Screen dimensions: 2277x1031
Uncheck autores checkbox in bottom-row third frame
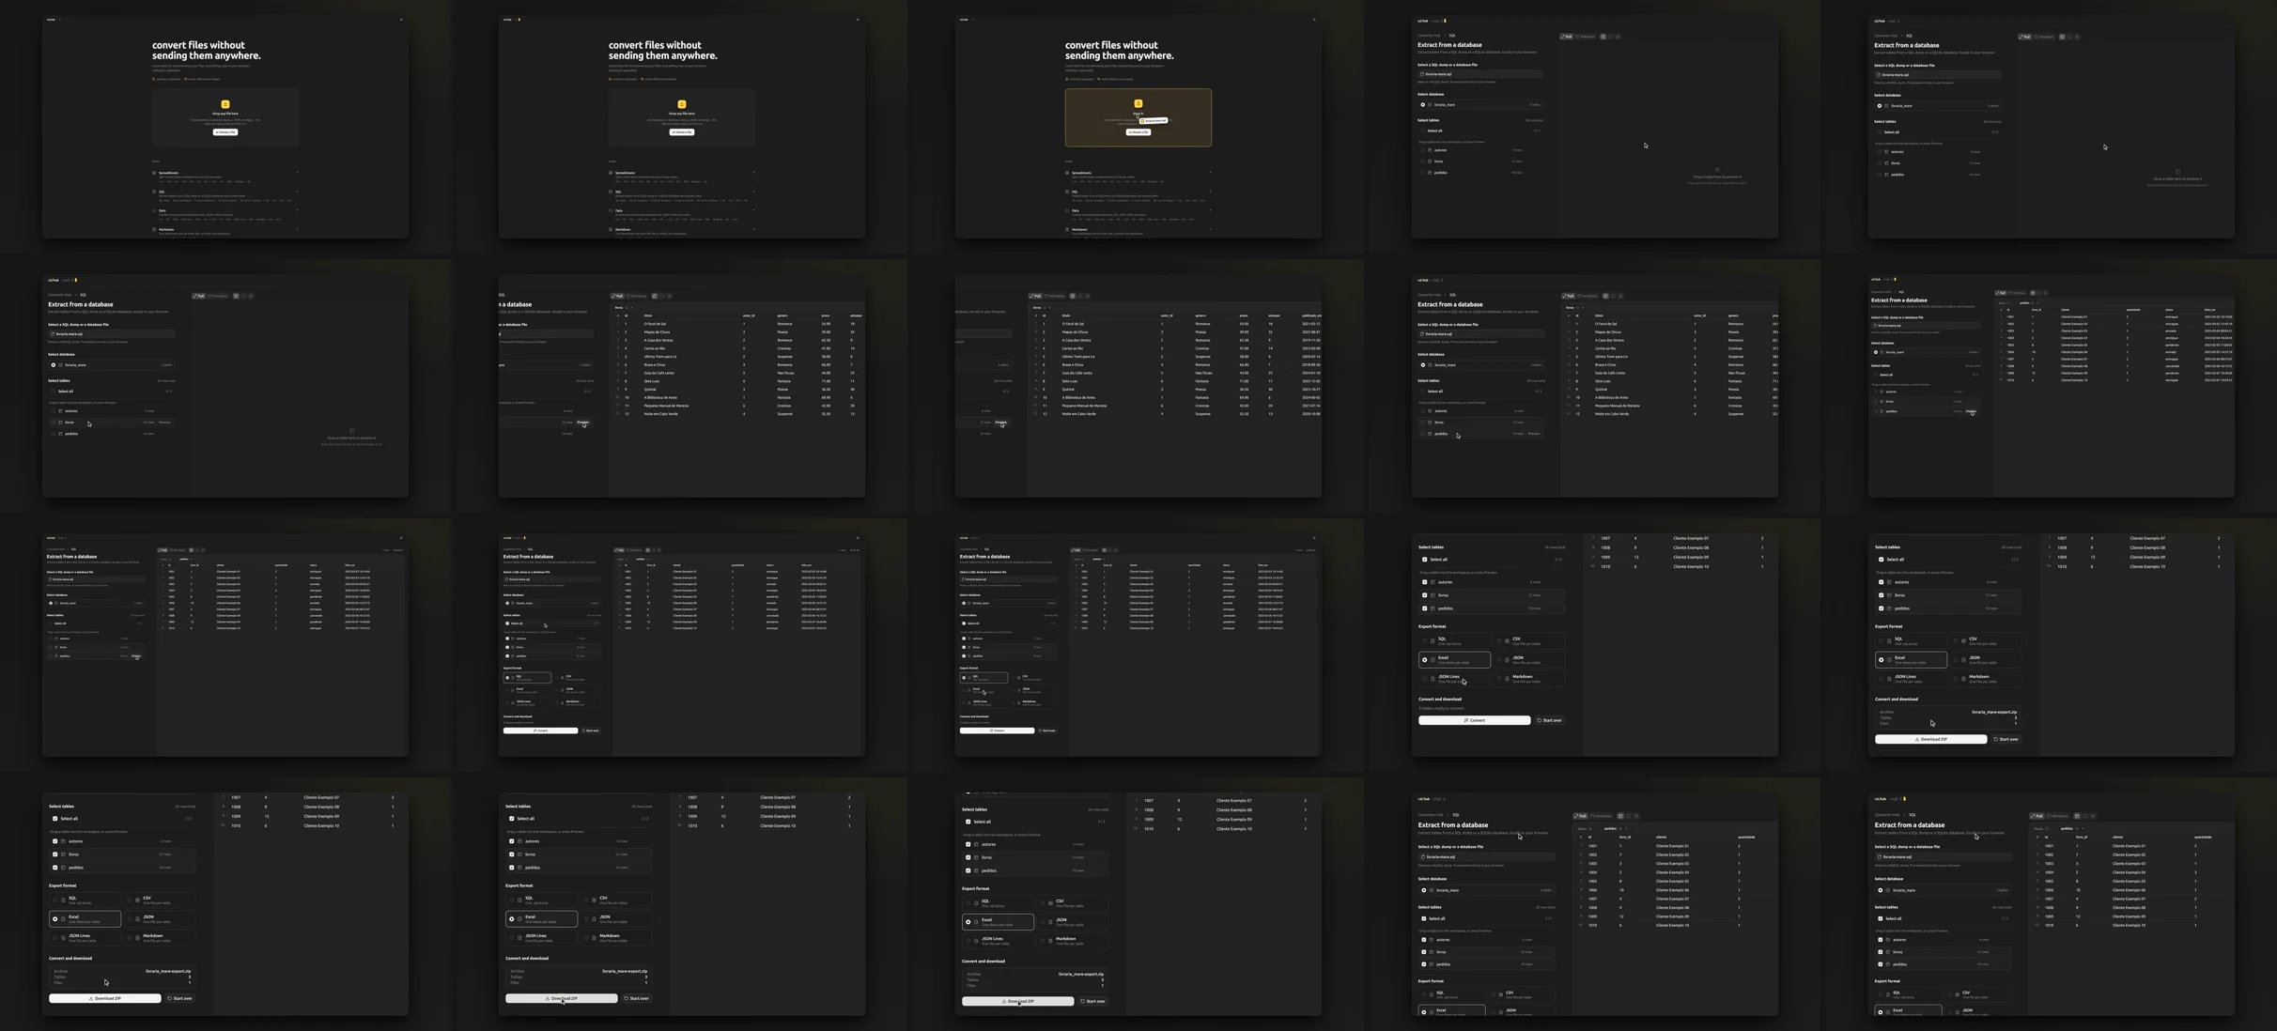pos(968,844)
